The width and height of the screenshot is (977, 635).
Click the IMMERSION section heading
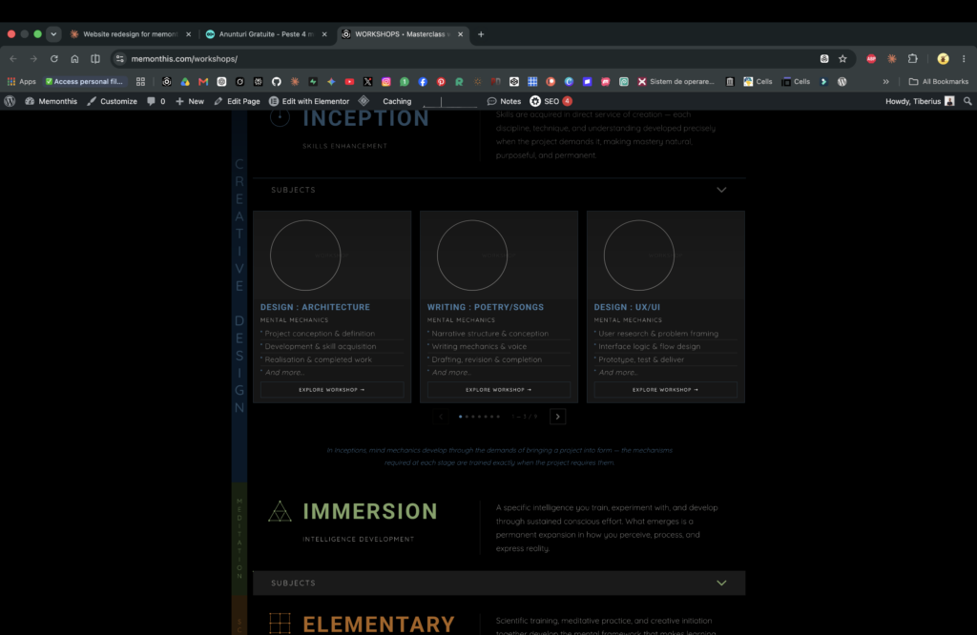(370, 511)
